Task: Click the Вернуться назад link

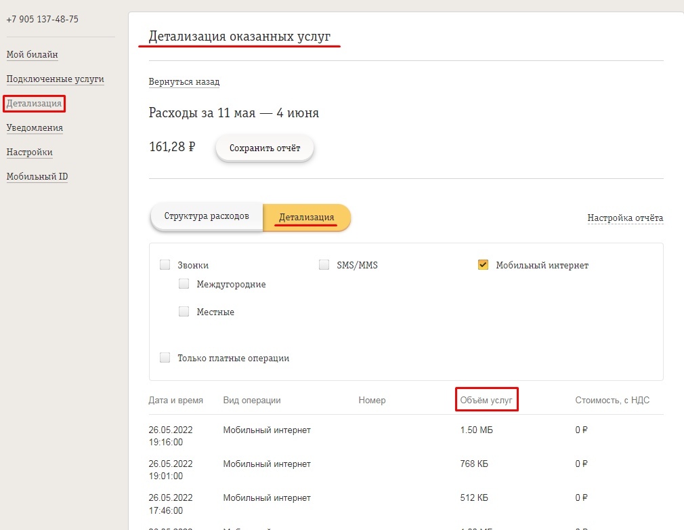Action: click(184, 82)
